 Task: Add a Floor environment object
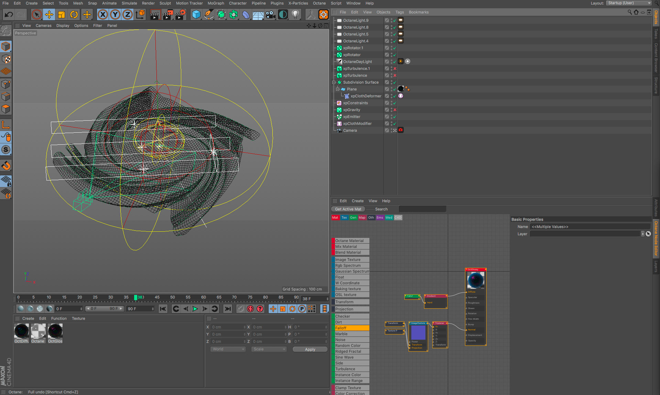point(258,14)
